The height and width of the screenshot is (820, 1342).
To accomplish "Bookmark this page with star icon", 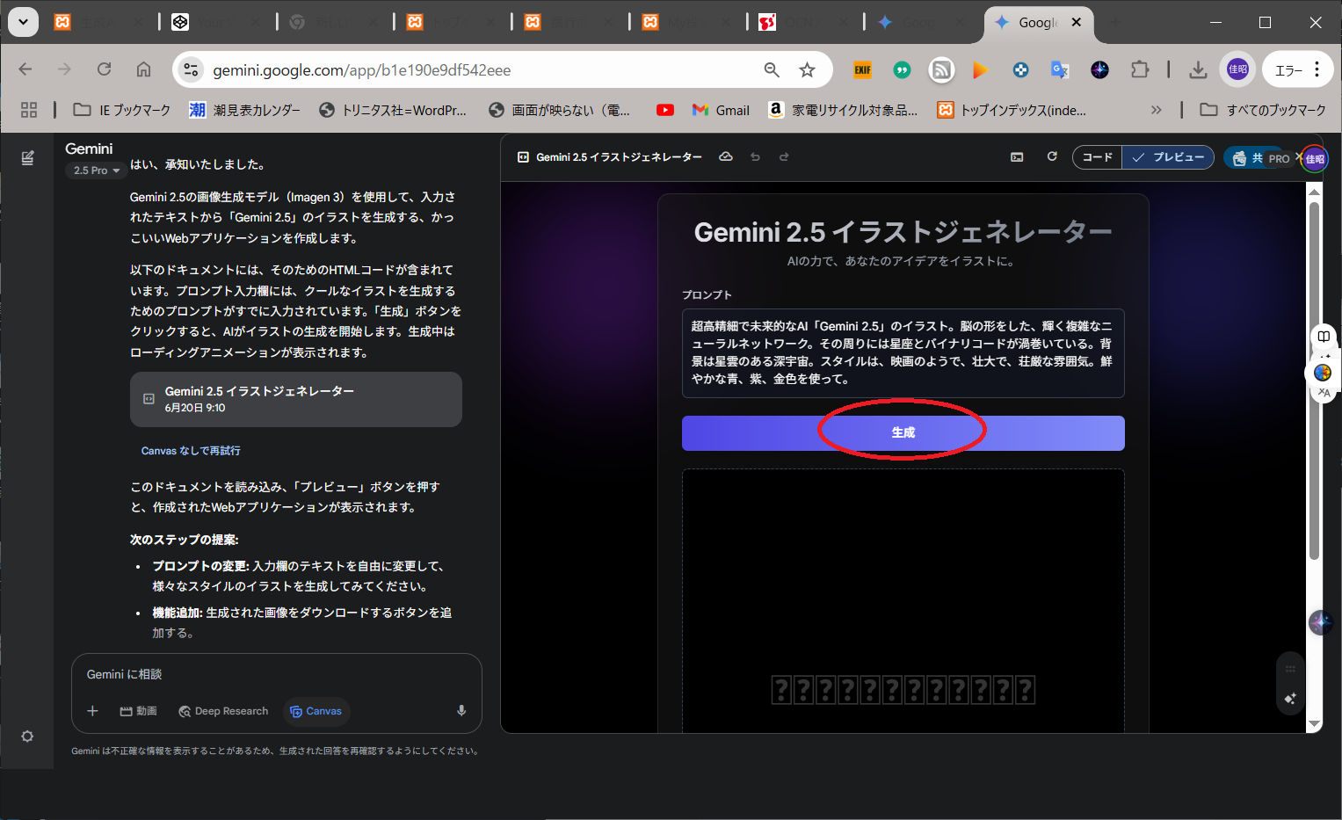I will point(807,70).
